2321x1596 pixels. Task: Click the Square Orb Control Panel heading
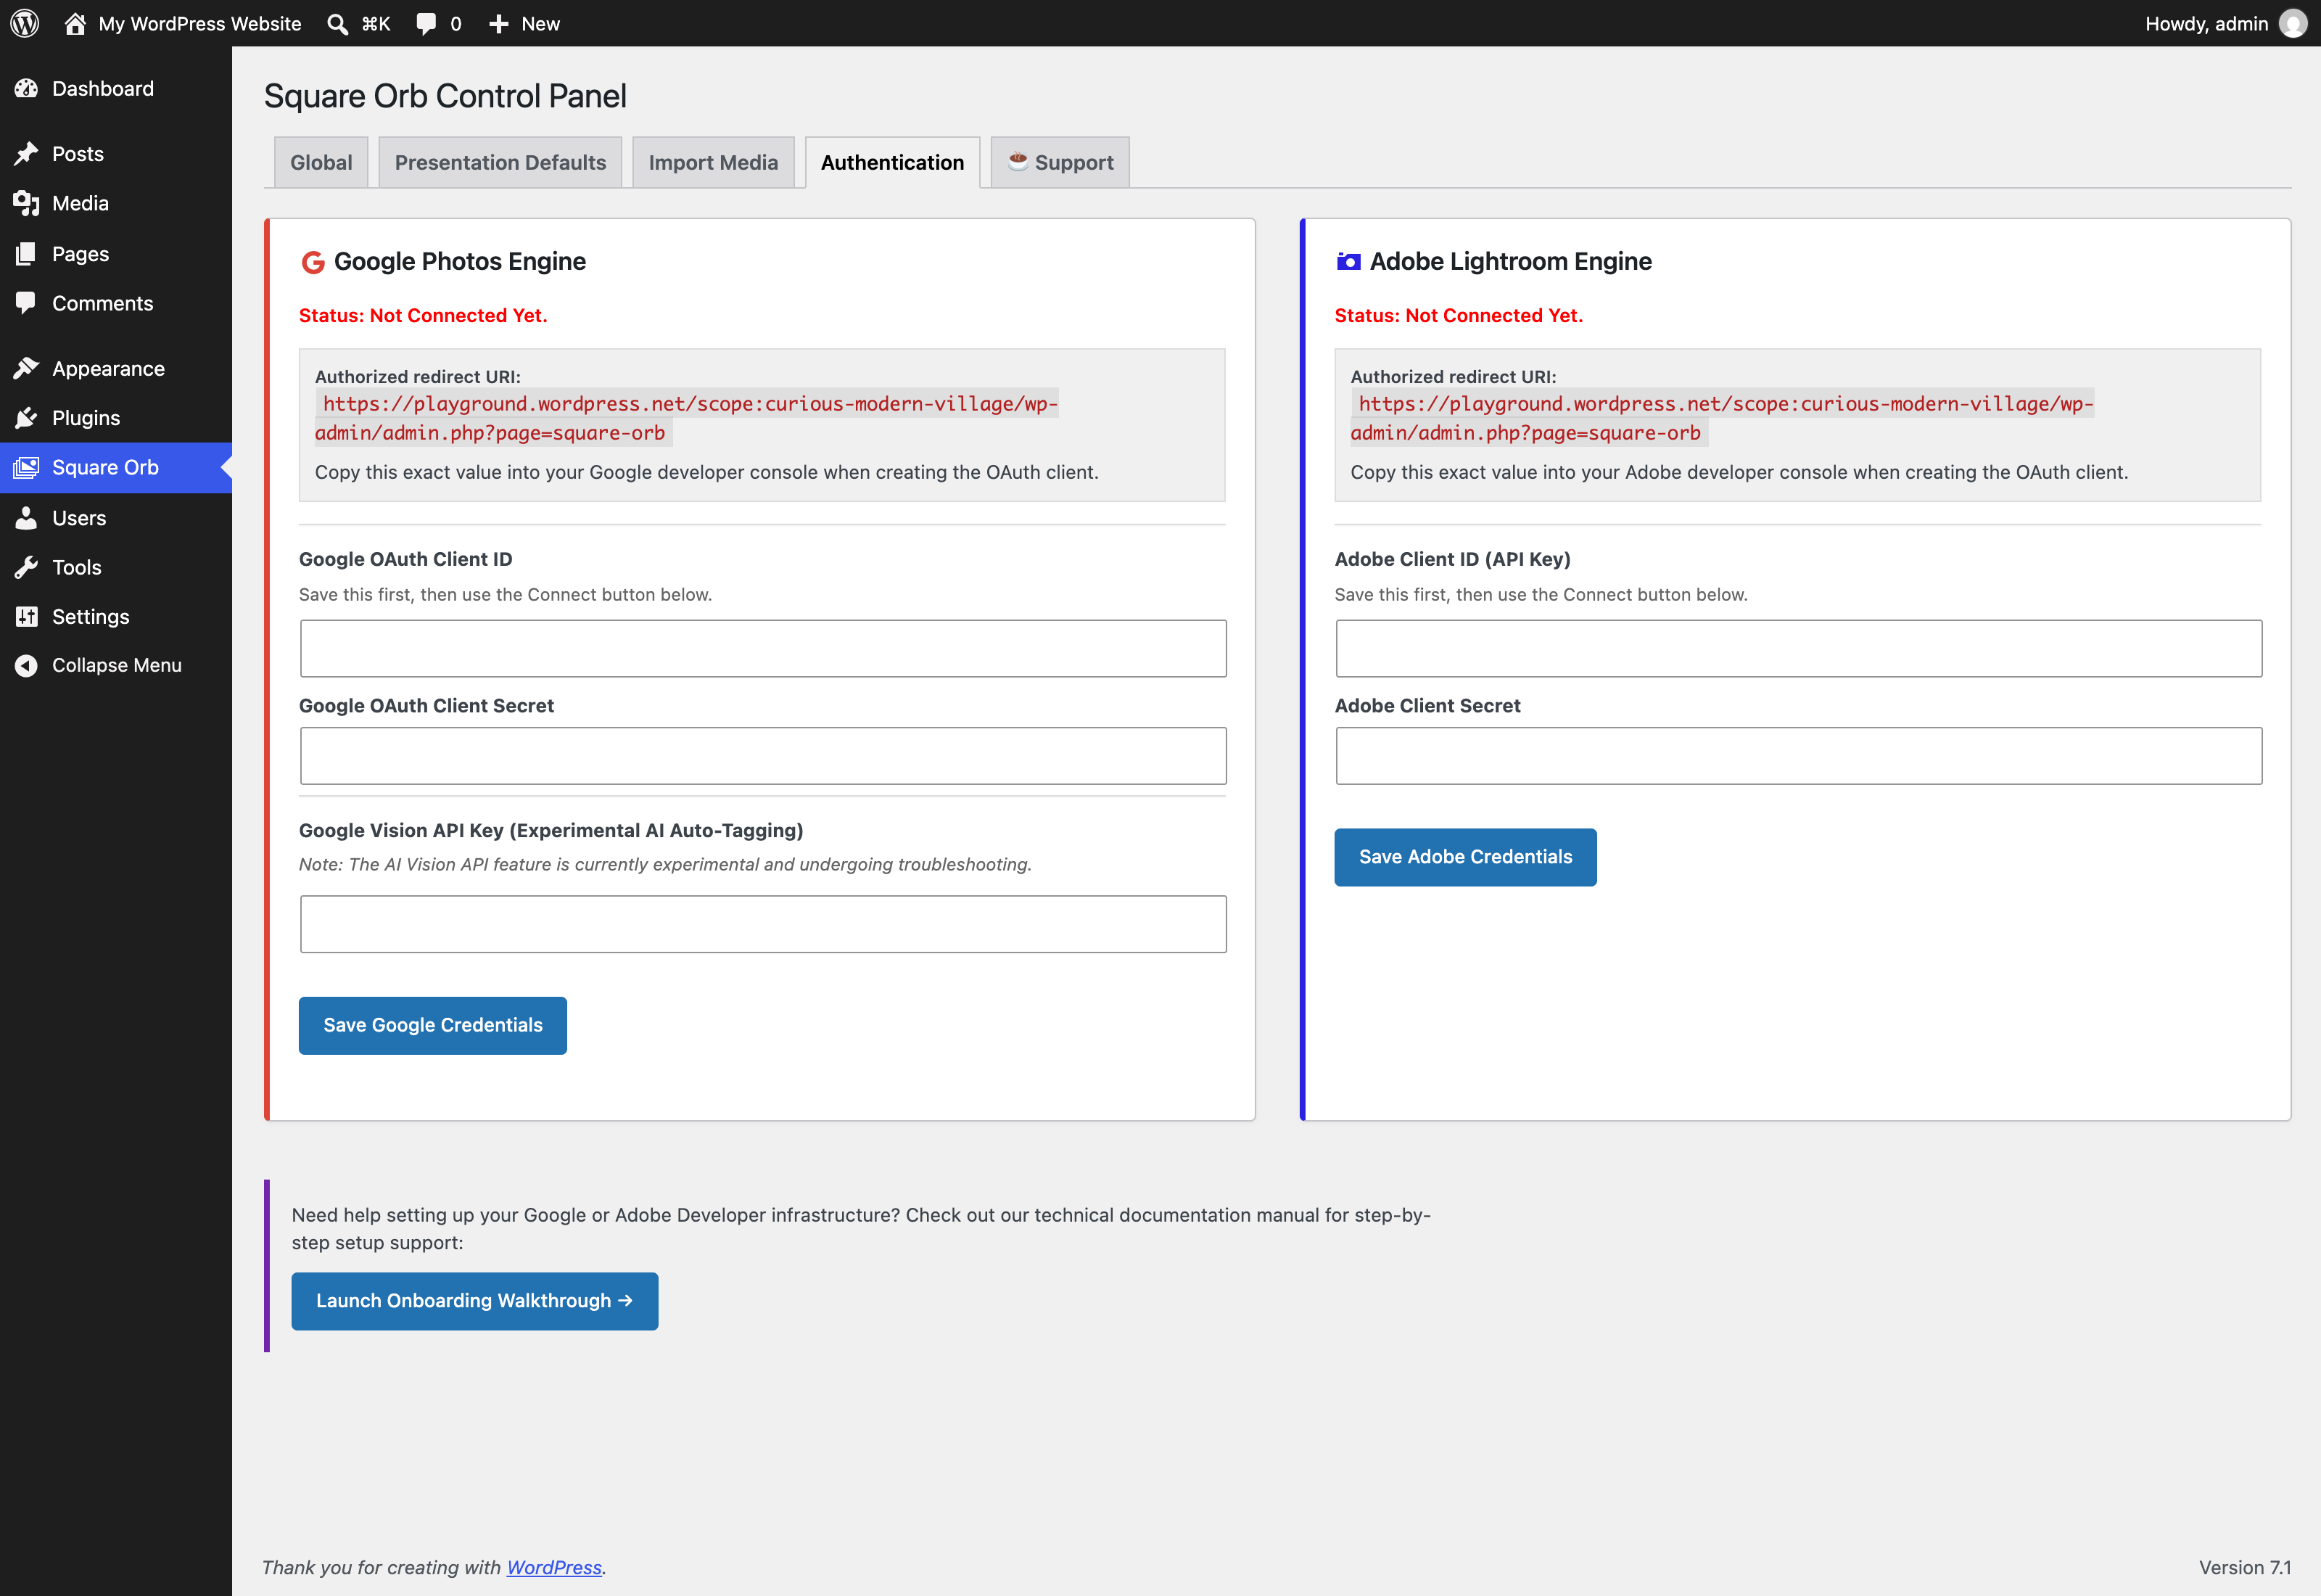coord(445,96)
